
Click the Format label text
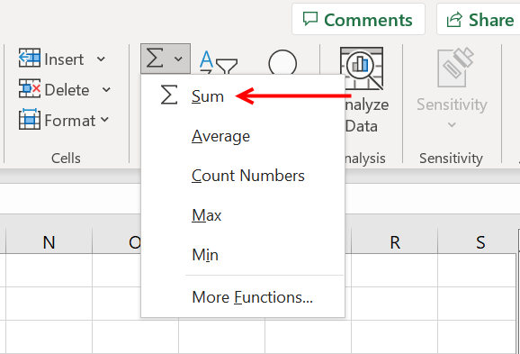point(70,121)
